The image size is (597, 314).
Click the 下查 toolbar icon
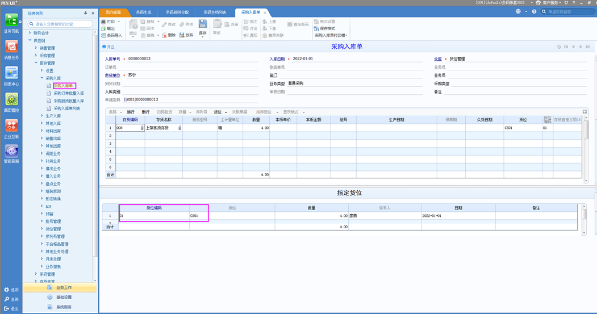pos(265,28)
